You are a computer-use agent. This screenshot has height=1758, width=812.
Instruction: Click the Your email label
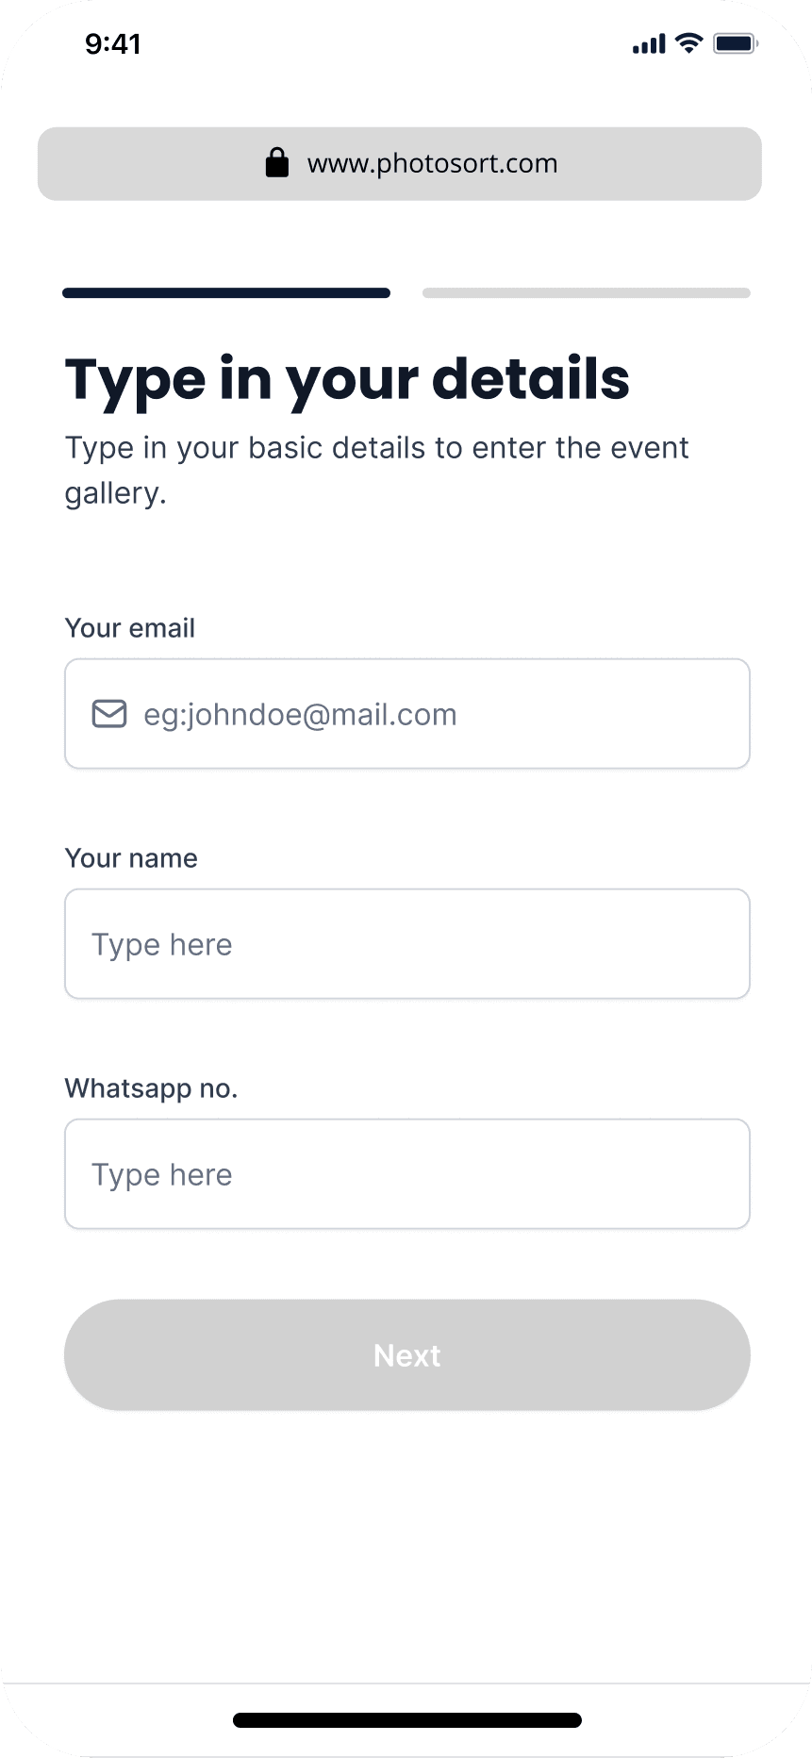(130, 628)
